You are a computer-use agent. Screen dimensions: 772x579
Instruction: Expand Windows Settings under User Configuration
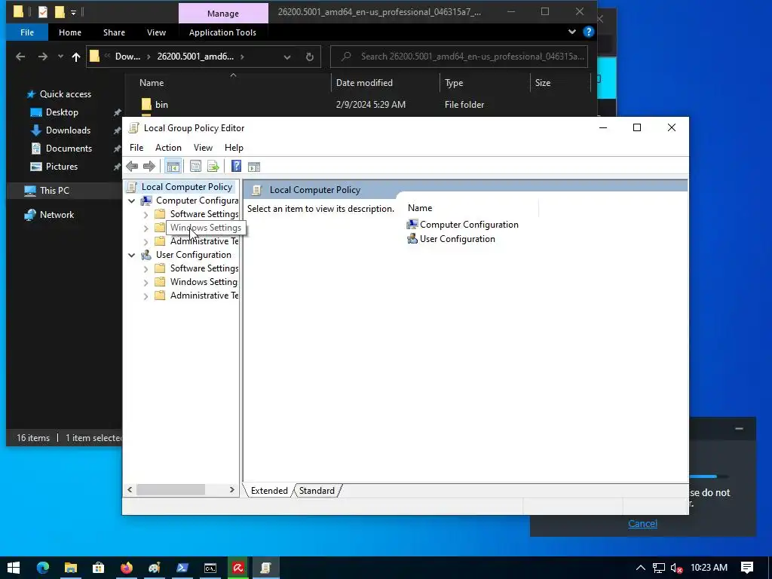(146, 283)
